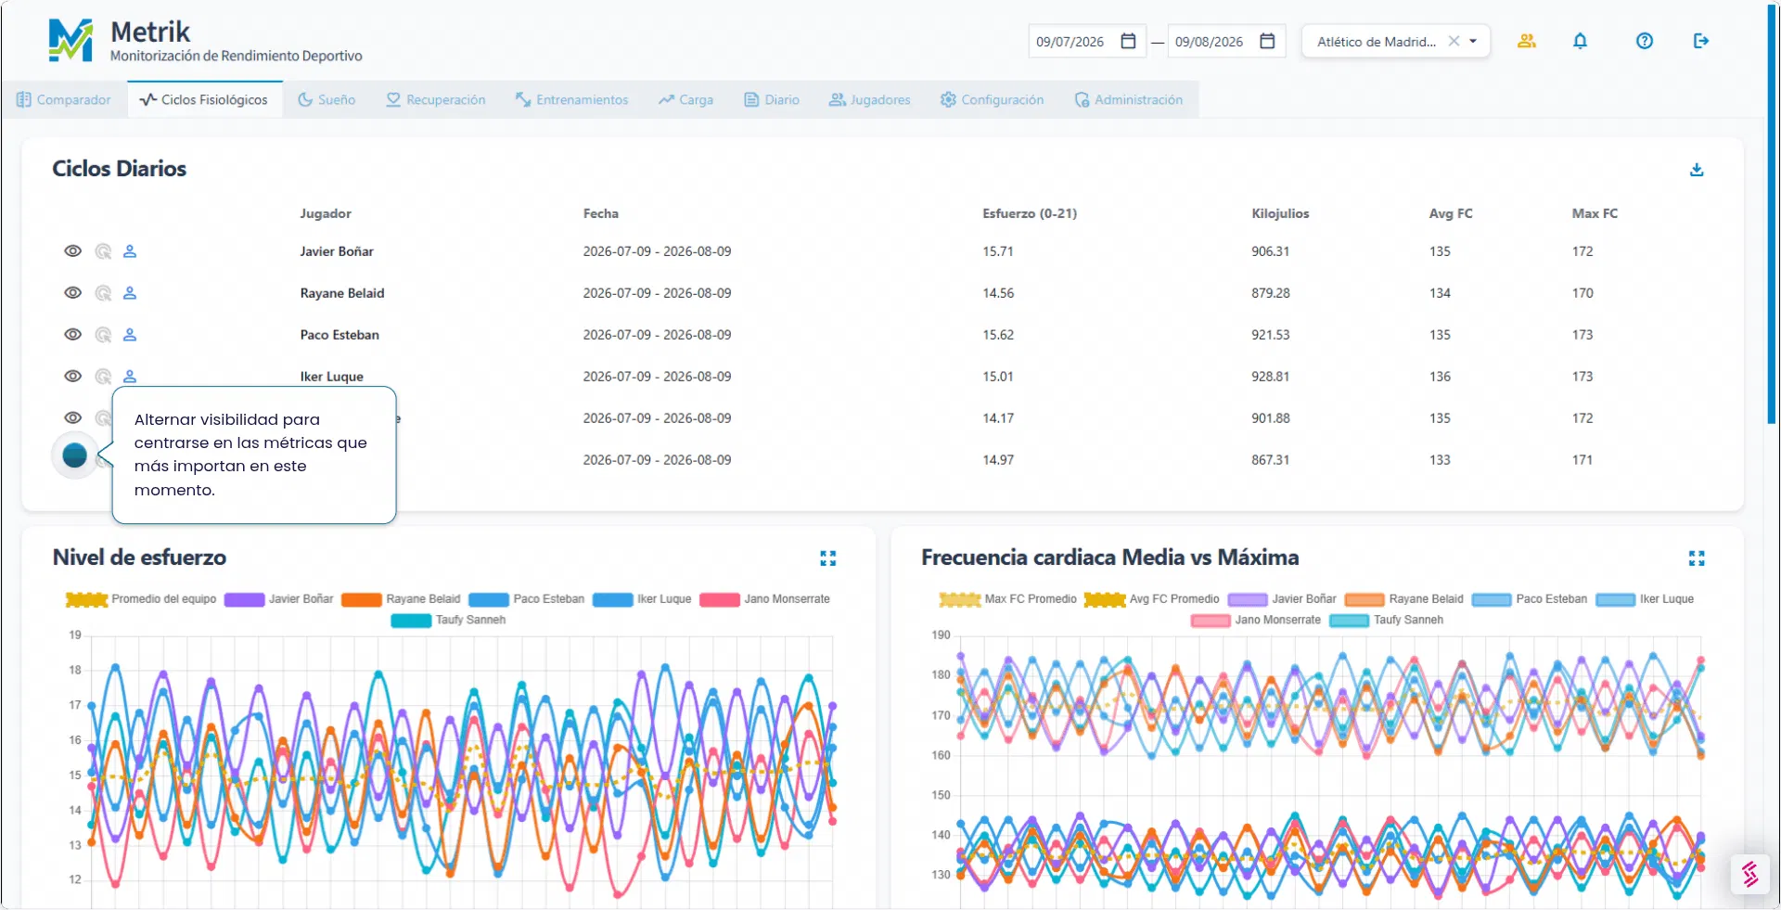Switch to the Sueño tab

(x=327, y=100)
